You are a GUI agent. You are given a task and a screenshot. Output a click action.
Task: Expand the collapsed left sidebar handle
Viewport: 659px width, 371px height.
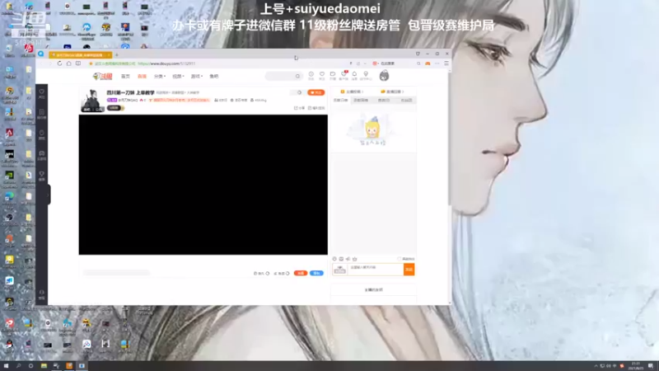click(x=49, y=195)
